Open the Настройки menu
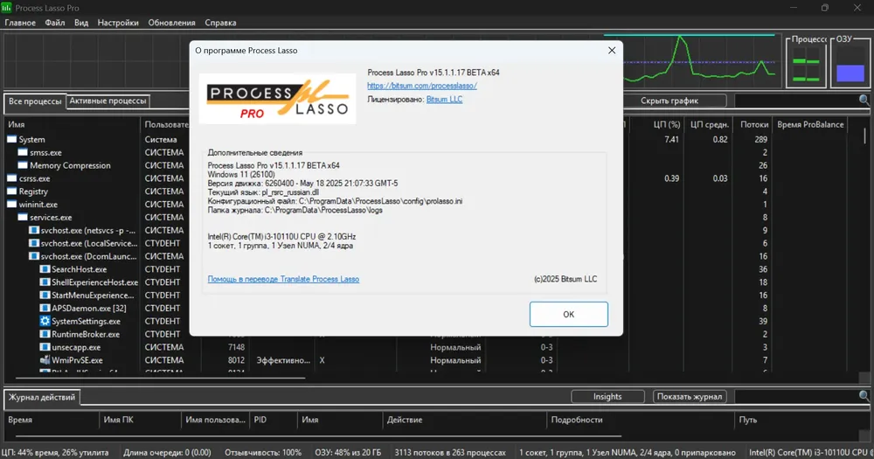This screenshot has width=874, height=459. (x=118, y=23)
